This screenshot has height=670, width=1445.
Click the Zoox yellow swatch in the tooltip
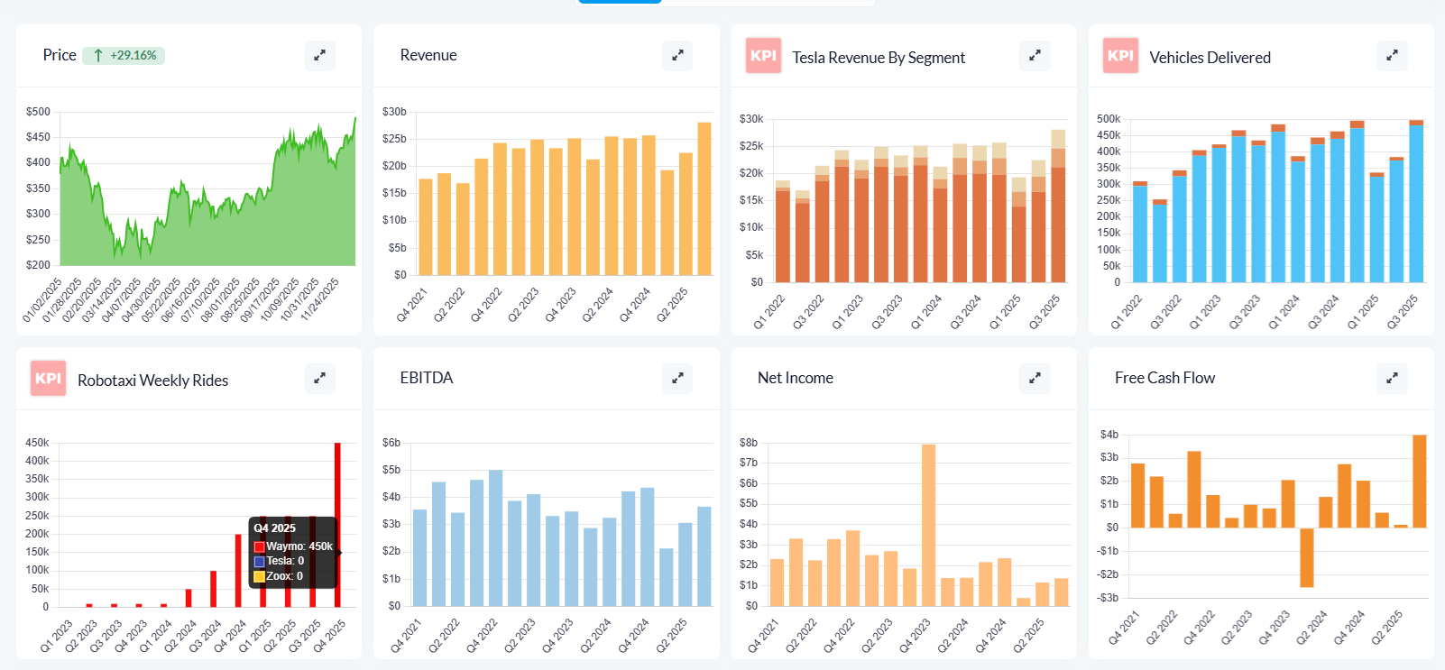click(x=259, y=576)
